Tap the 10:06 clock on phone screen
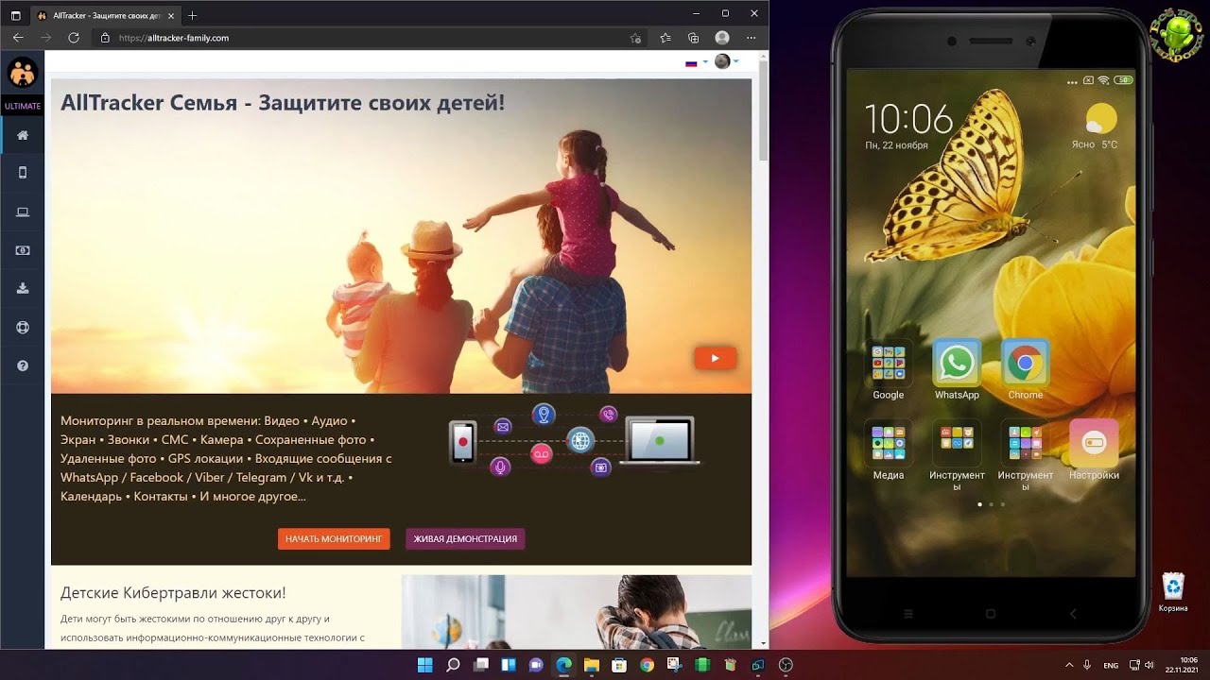1210x680 pixels. (908, 119)
